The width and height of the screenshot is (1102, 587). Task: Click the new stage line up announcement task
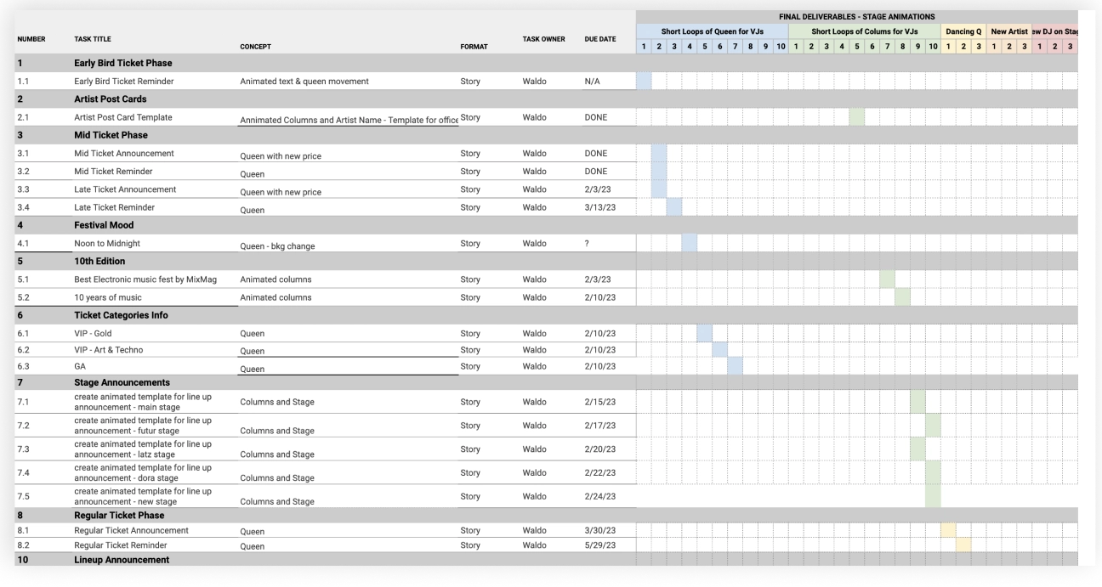tap(143, 497)
